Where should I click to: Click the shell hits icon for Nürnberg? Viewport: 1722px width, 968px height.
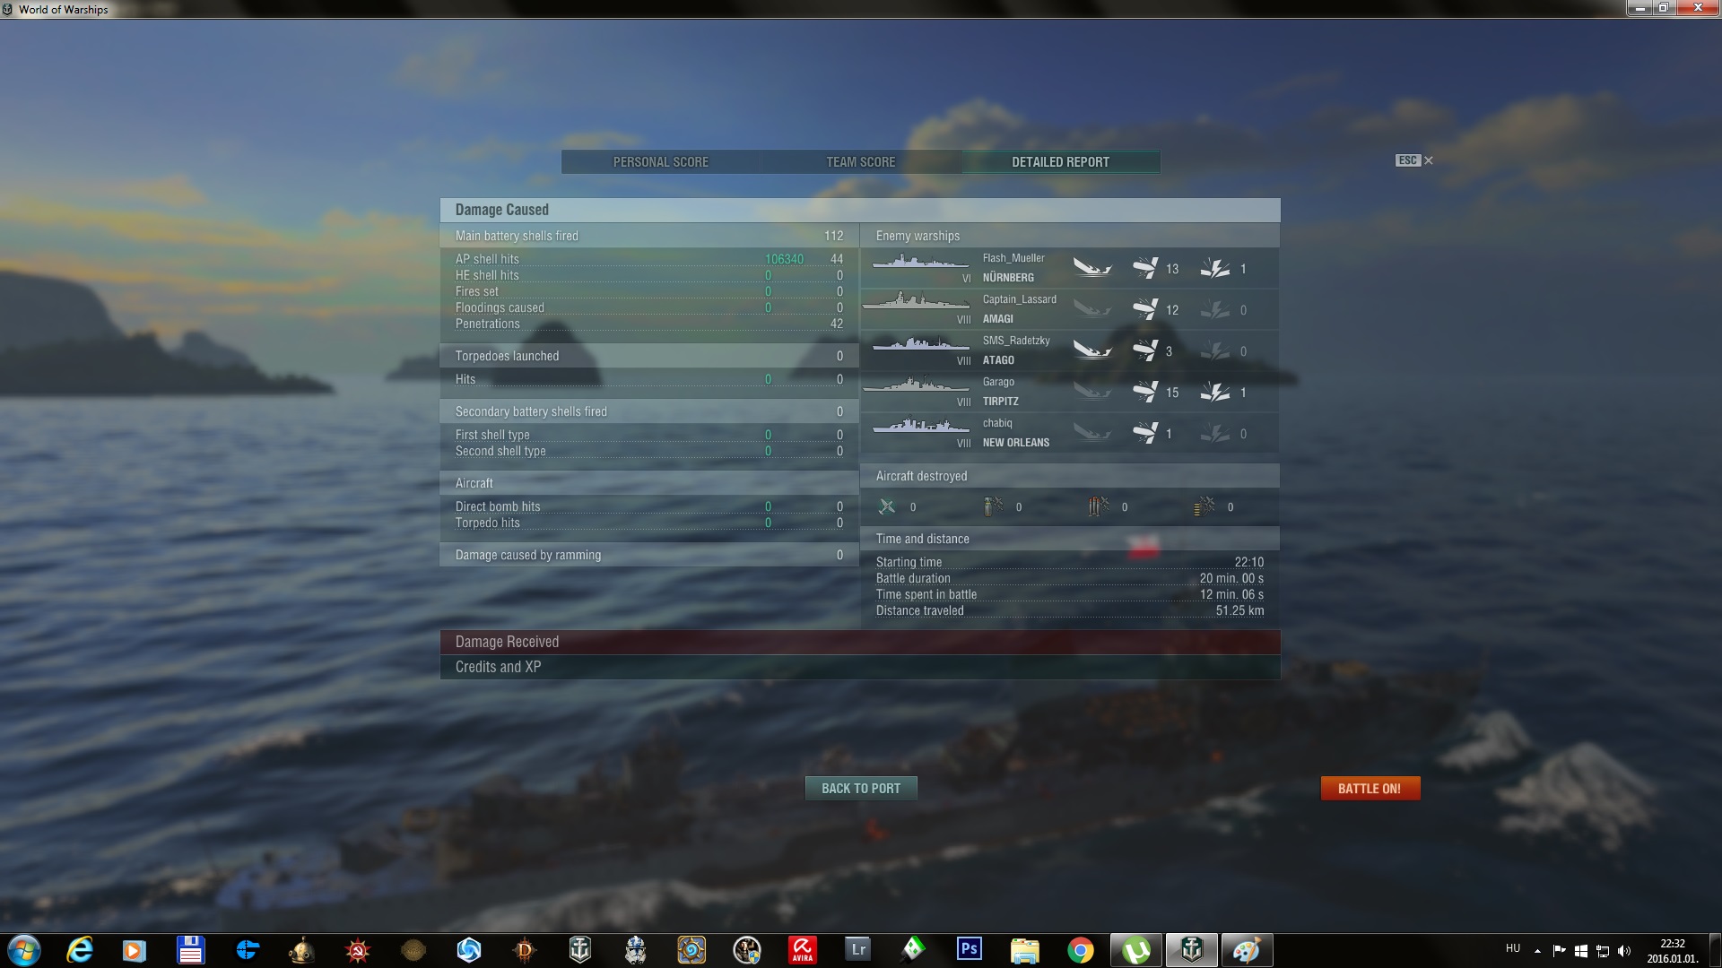pos(1145,269)
